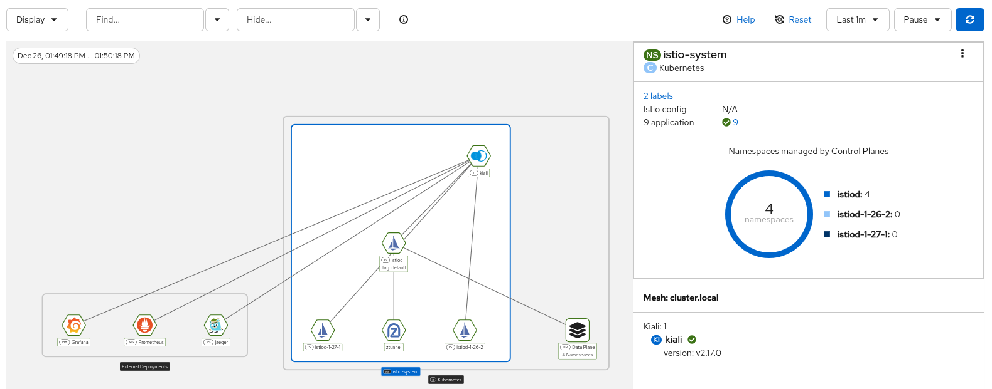Open the info icon next to Hide
The width and height of the screenshot is (992, 389).
pyautogui.click(x=404, y=19)
